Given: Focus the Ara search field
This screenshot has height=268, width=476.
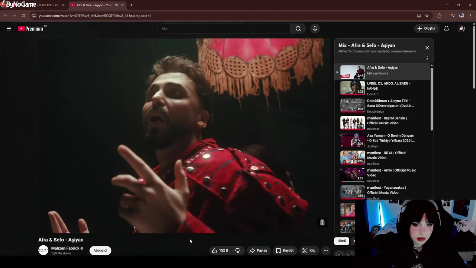Looking at the screenshot, I should tap(224, 29).
